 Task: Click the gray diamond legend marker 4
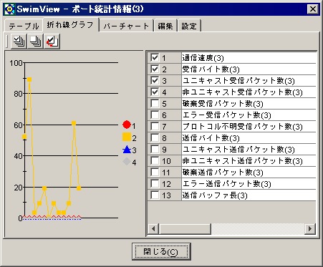(127, 162)
